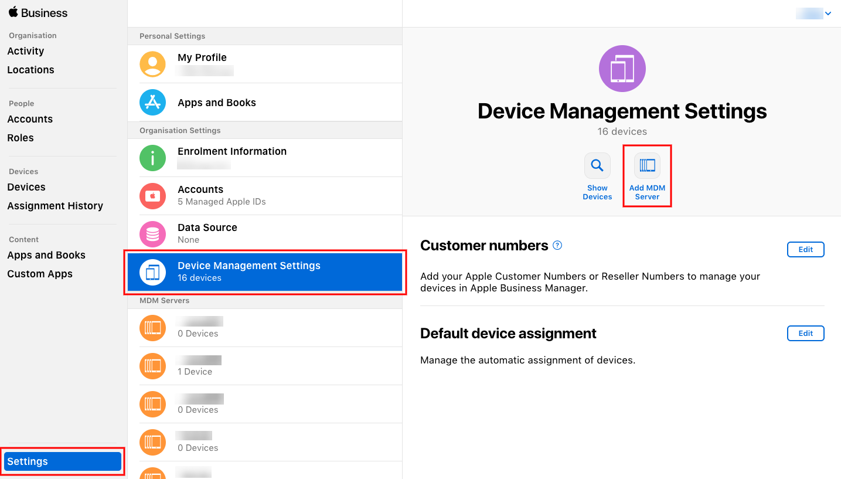Select the MDM server showing 1 Device
This screenshot has height=479, width=841.
point(265,366)
